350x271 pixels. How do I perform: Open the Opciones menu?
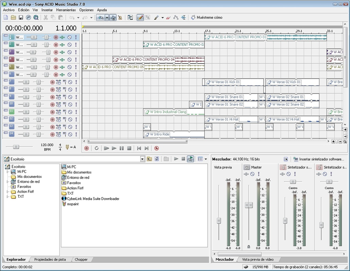pyautogui.click(x=86, y=10)
